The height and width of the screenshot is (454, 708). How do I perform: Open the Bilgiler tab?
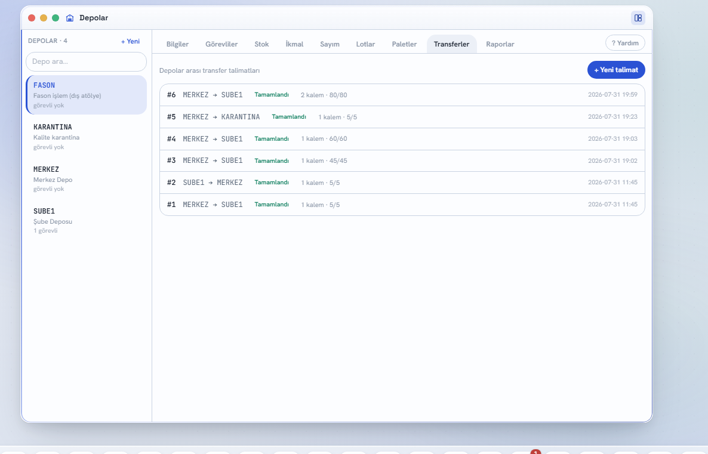click(177, 44)
